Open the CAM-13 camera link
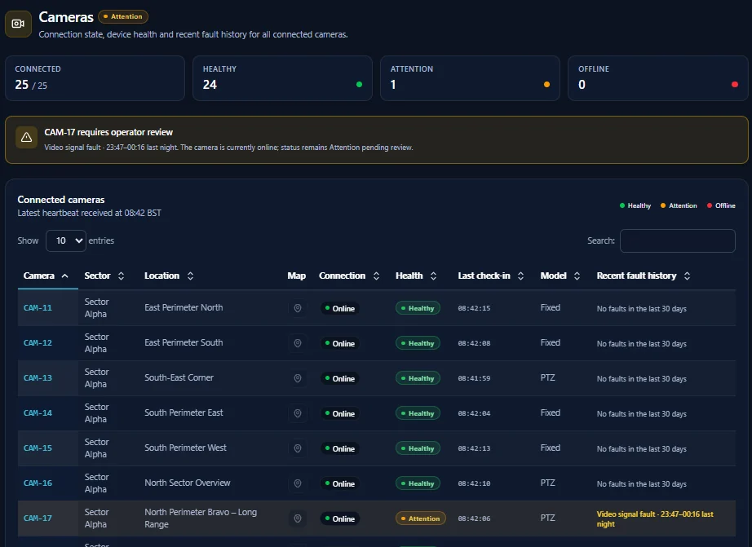752x547 pixels. 38,377
